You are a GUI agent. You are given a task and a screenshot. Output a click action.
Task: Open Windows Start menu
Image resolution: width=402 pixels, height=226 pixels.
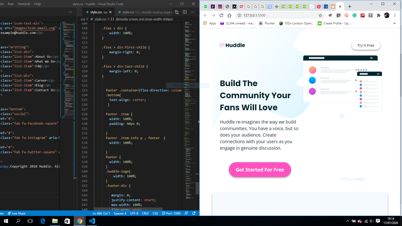pos(6,221)
